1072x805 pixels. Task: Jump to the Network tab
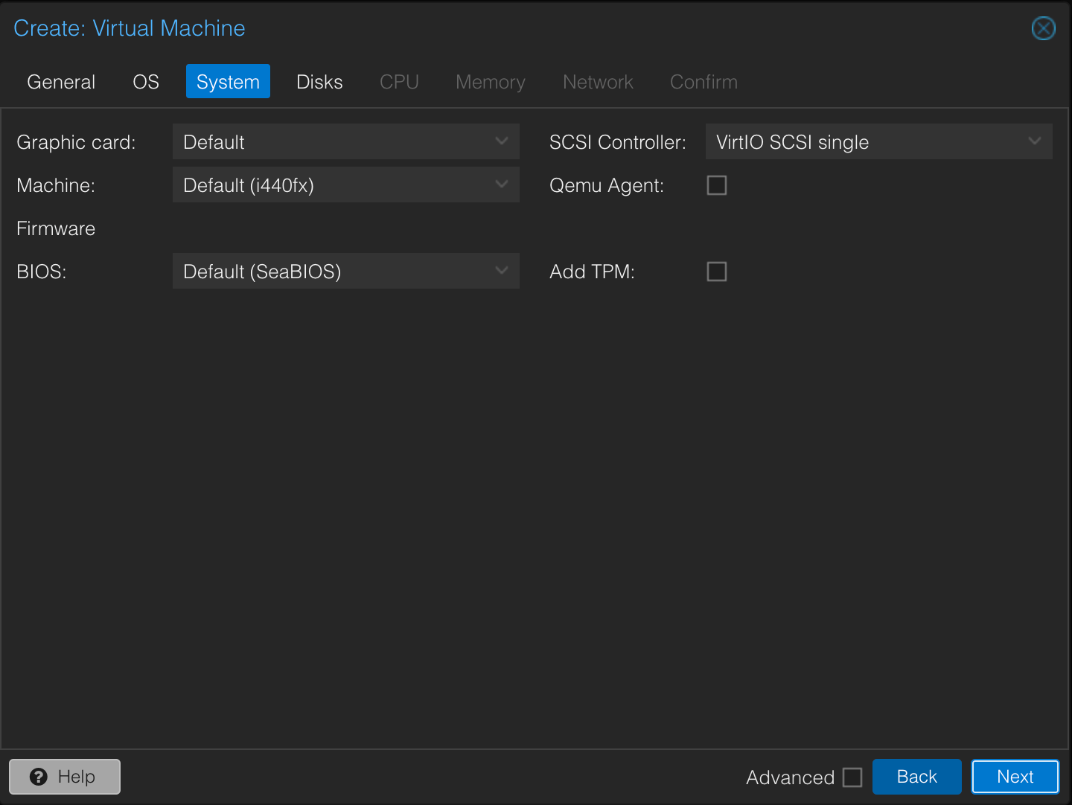tap(598, 82)
